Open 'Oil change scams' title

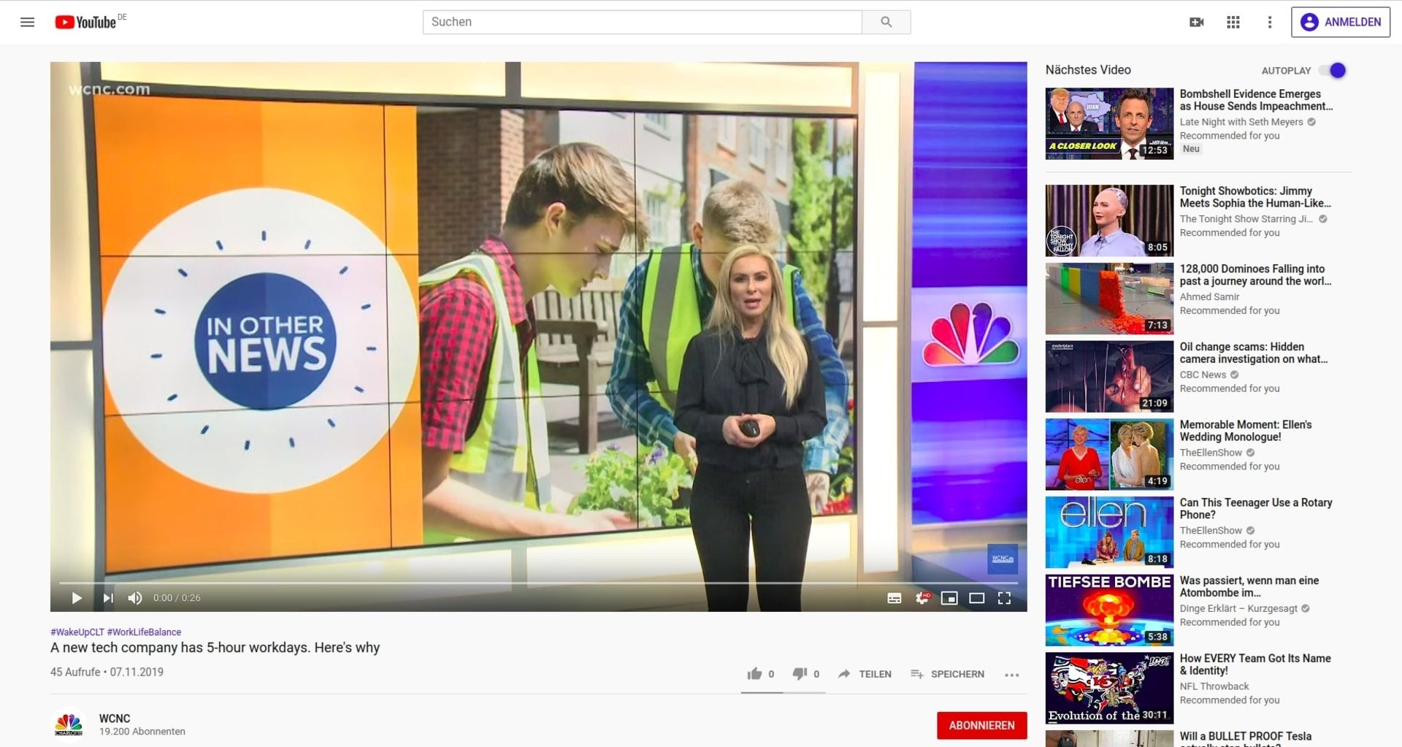[1254, 353]
